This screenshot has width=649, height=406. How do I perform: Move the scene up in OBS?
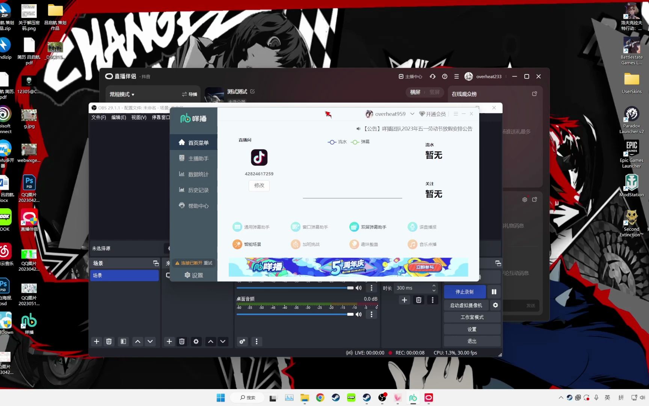pyautogui.click(x=138, y=341)
